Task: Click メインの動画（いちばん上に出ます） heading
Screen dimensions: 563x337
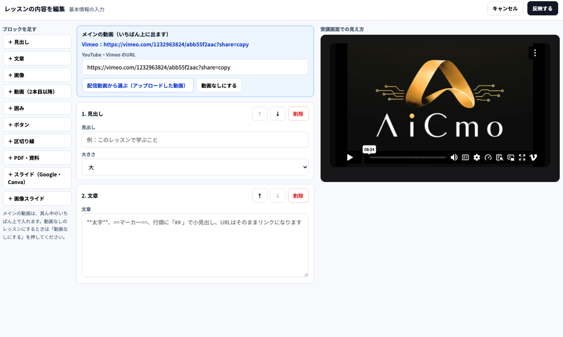Action: pos(125,34)
